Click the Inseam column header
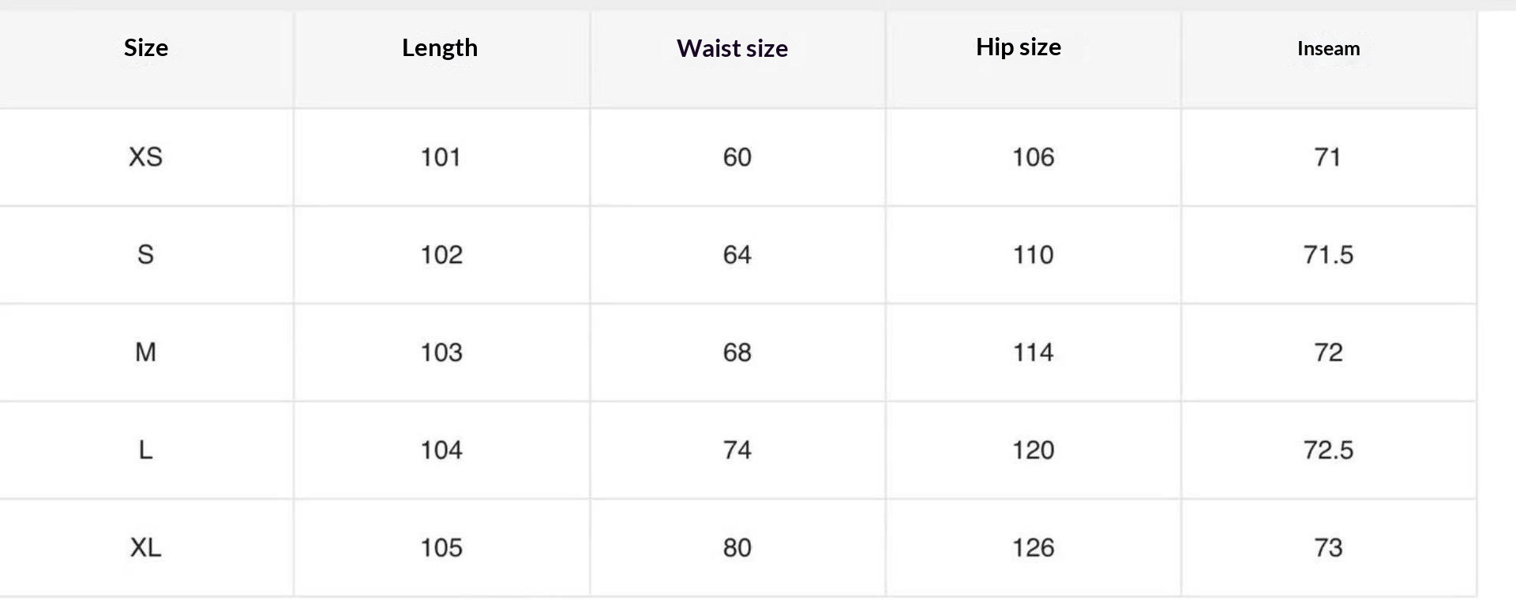 [x=1328, y=49]
